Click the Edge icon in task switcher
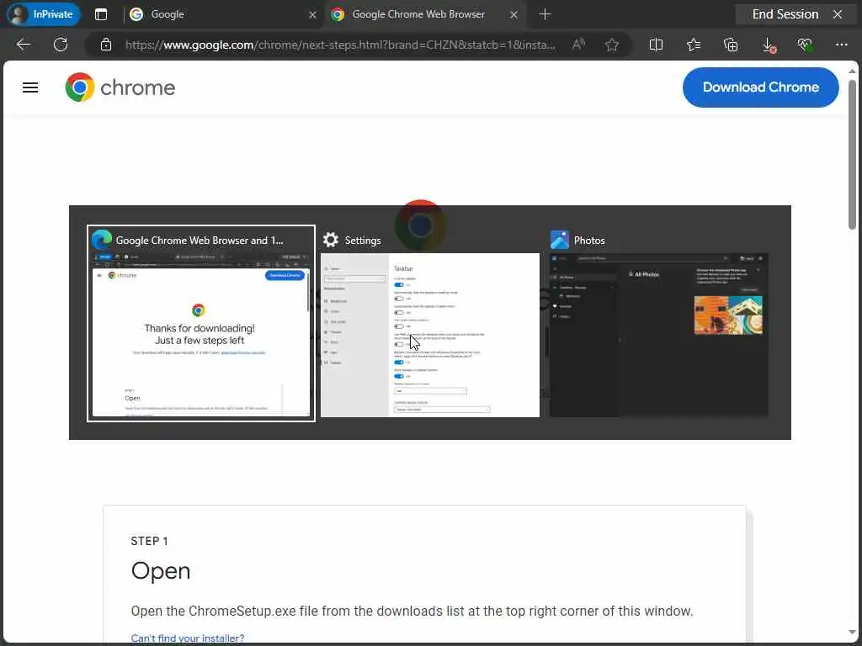862x646 pixels. point(102,240)
